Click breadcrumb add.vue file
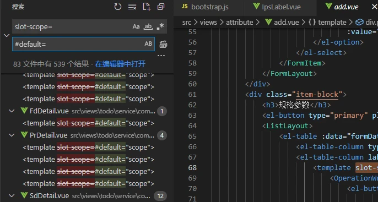Screen dimensions: 378x202 [286, 23]
